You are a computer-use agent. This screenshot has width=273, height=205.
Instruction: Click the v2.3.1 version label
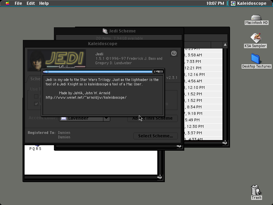point(172,78)
